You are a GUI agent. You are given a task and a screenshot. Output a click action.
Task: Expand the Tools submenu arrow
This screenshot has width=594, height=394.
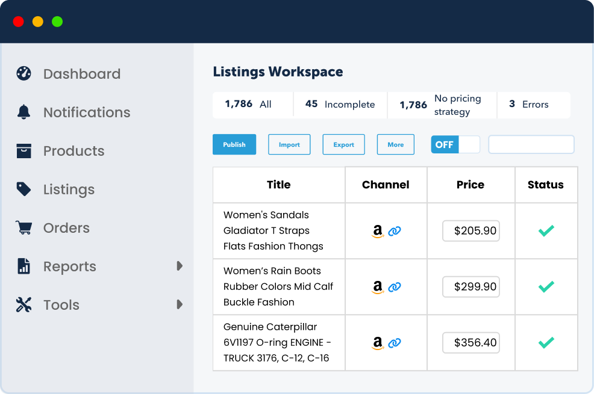pos(179,304)
